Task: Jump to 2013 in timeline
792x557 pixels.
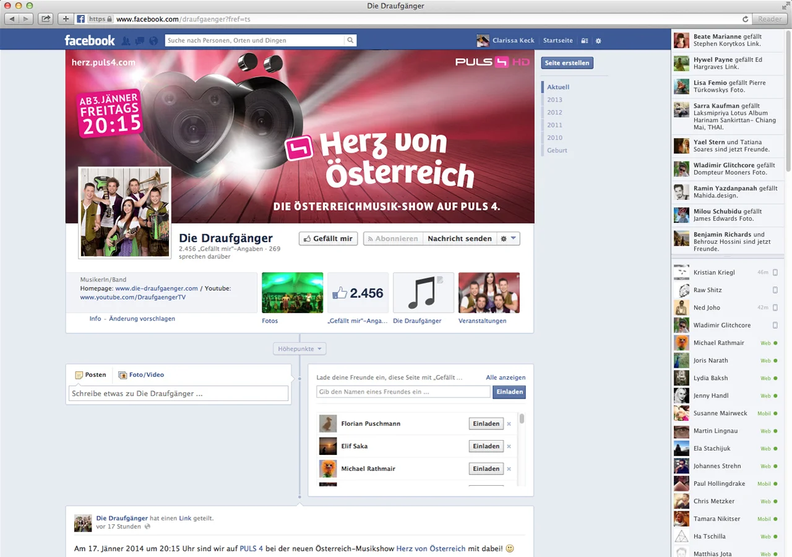Action: 554,100
